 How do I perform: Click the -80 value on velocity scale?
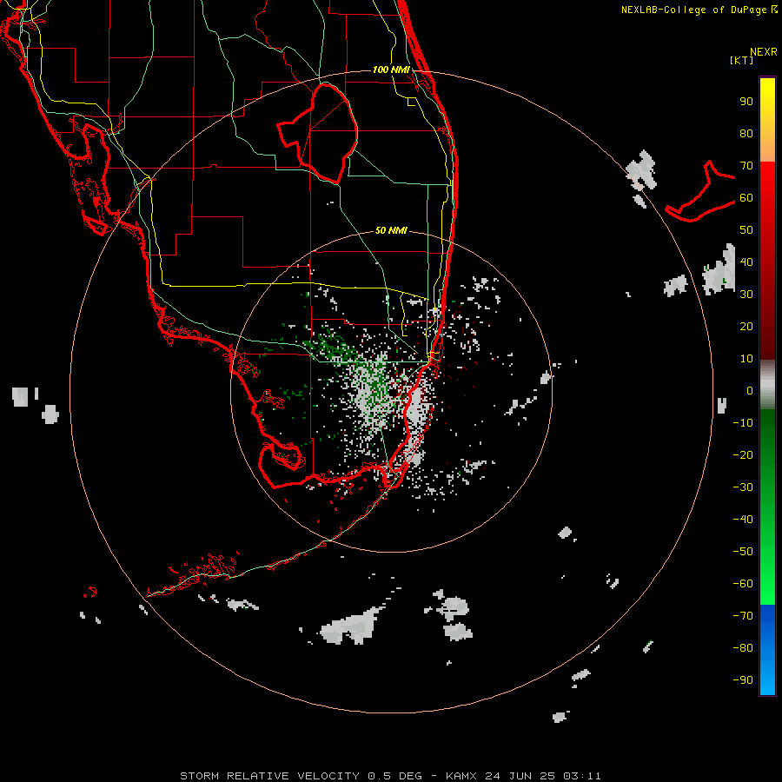743,648
